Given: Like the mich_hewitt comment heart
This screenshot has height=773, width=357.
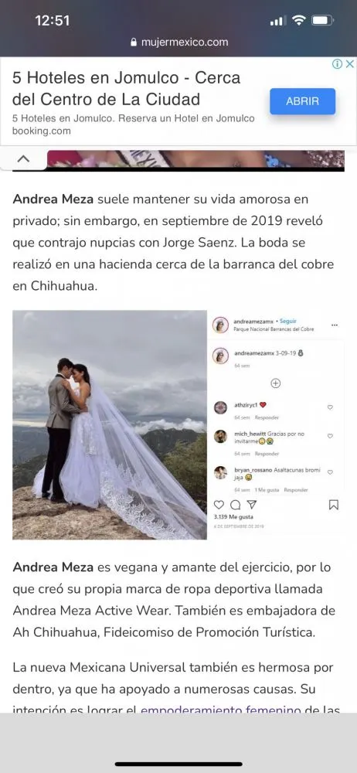Looking at the screenshot, I should (331, 436).
